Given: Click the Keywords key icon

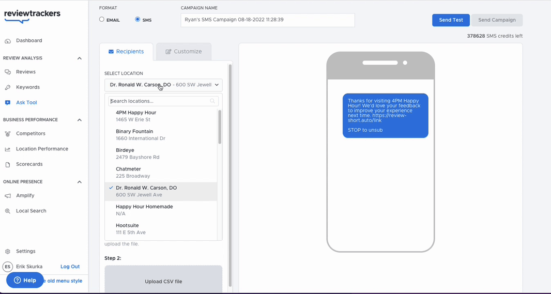Looking at the screenshot, I should 8,87.
